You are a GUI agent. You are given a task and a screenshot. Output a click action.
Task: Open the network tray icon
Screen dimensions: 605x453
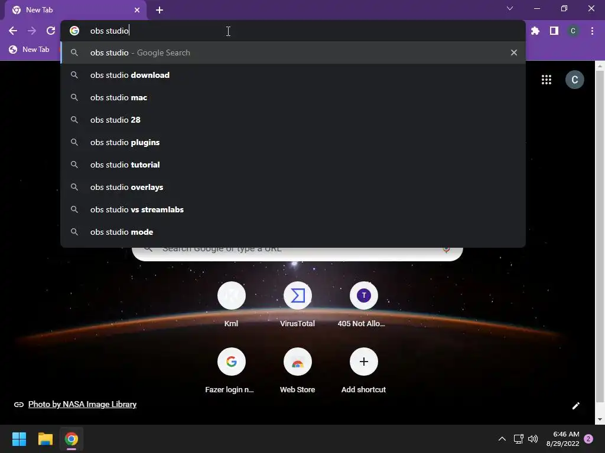pos(518,439)
